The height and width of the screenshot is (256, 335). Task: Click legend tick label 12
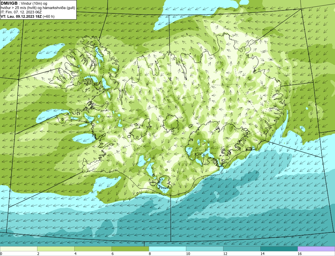coord(225,254)
